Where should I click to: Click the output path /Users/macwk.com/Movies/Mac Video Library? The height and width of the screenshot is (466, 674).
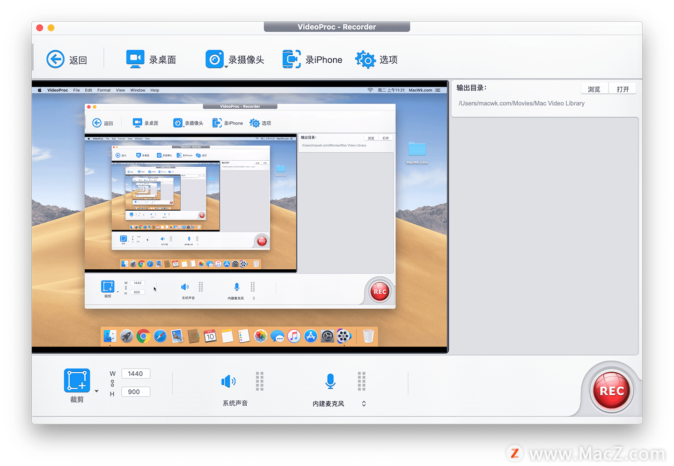(x=521, y=104)
